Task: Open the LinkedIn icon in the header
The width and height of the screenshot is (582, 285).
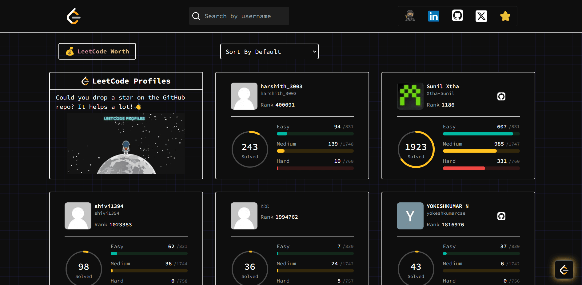Action: pyautogui.click(x=434, y=16)
